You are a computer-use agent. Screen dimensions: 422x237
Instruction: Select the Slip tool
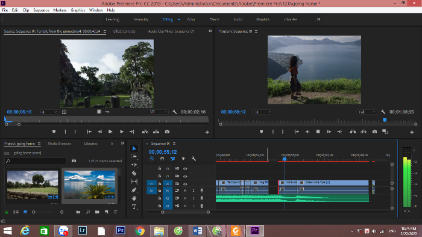tap(134, 182)
